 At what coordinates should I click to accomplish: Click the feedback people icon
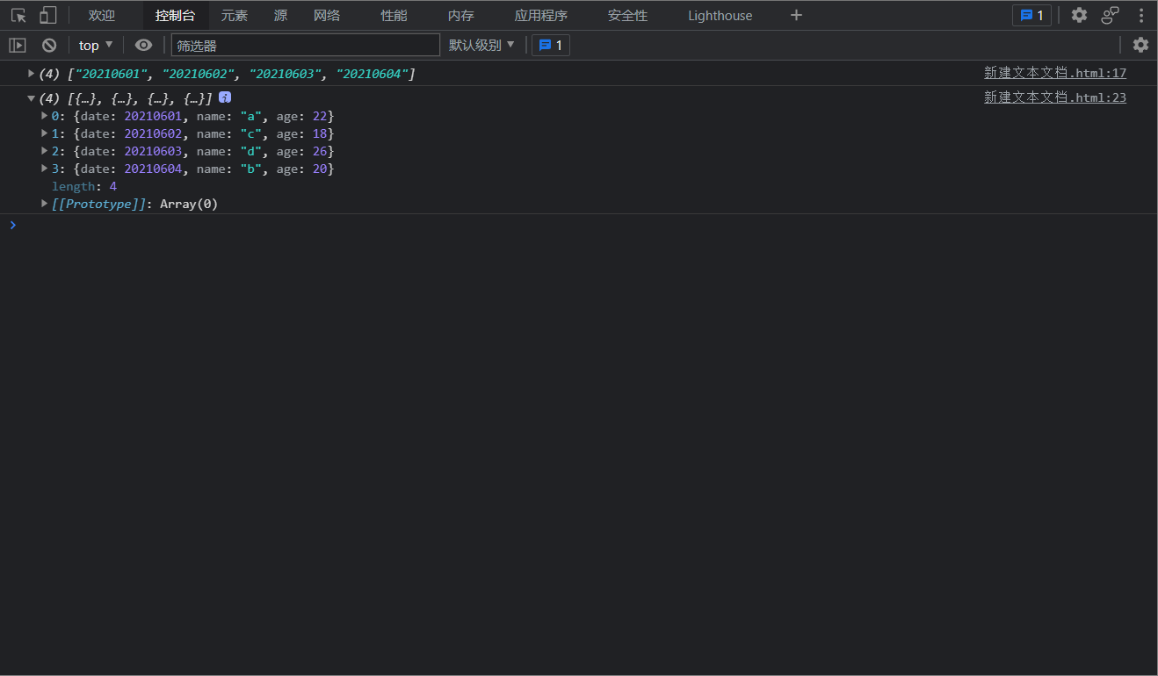[1111, 15]
